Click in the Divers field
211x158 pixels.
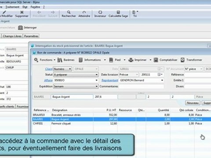click(198, 86)
